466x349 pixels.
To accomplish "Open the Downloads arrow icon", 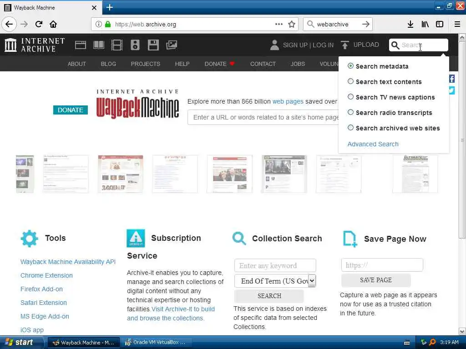I will pyautogui.click(x=410, y=24).
